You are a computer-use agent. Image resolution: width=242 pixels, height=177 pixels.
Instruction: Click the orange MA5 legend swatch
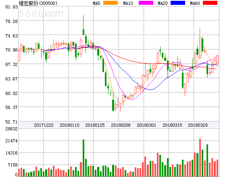[x=111, y=3]
